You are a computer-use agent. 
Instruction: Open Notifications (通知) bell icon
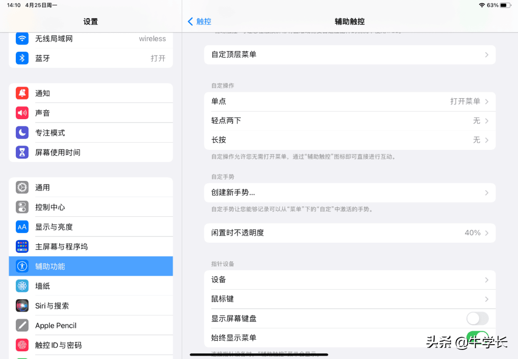(22, 93)
